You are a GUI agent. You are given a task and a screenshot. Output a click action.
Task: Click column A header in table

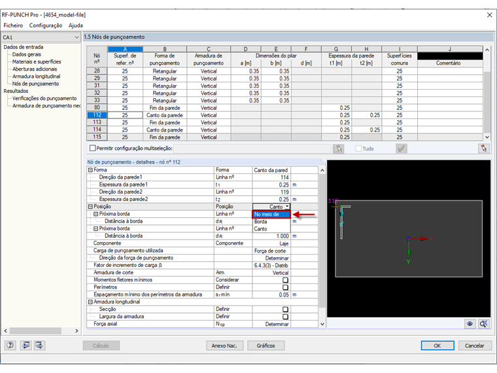coord(125,49)
